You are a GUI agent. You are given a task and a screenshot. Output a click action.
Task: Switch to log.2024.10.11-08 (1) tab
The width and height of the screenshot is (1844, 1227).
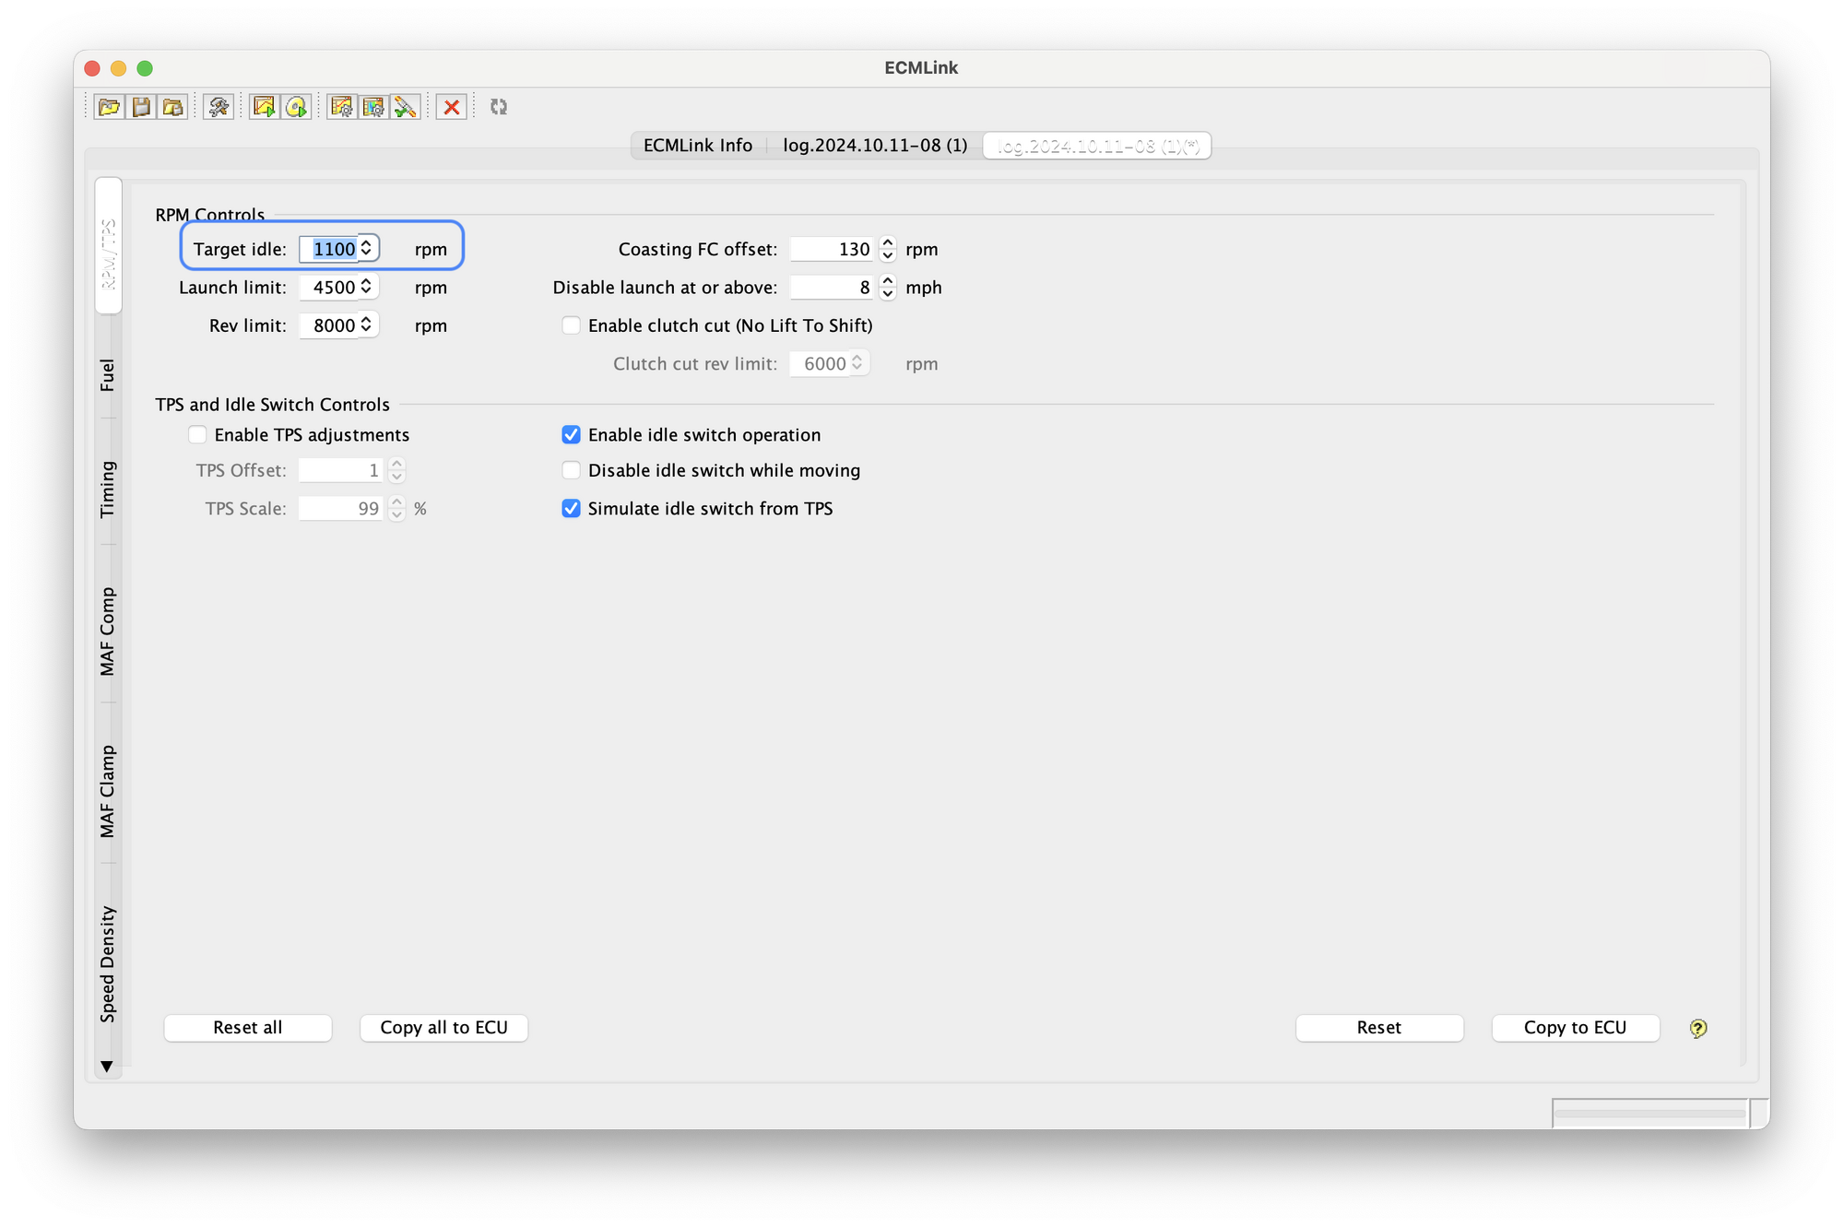coord(875,146)
